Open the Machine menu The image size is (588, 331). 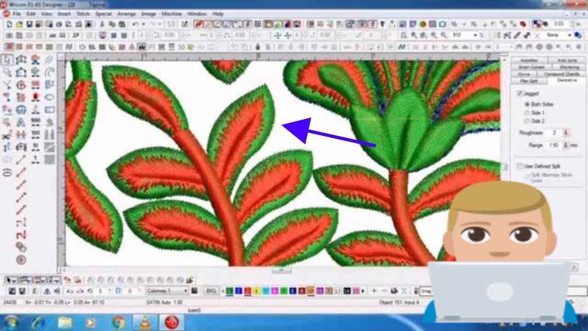coord(172,14)
